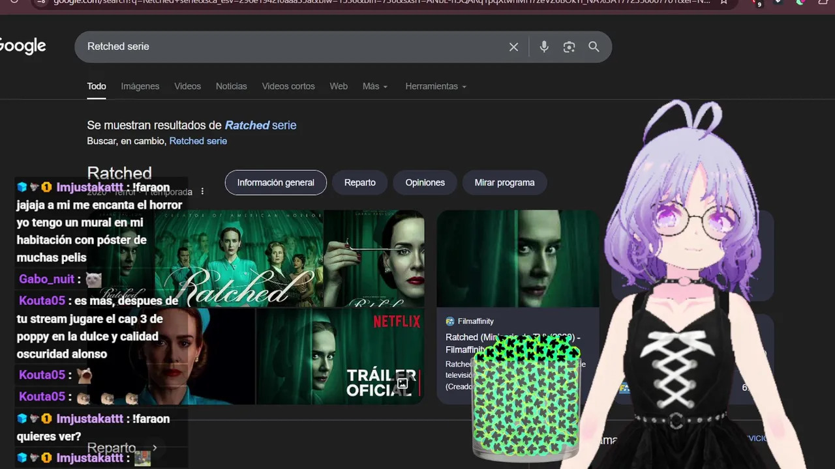Open the Noticias results tab

click(232, 86)
